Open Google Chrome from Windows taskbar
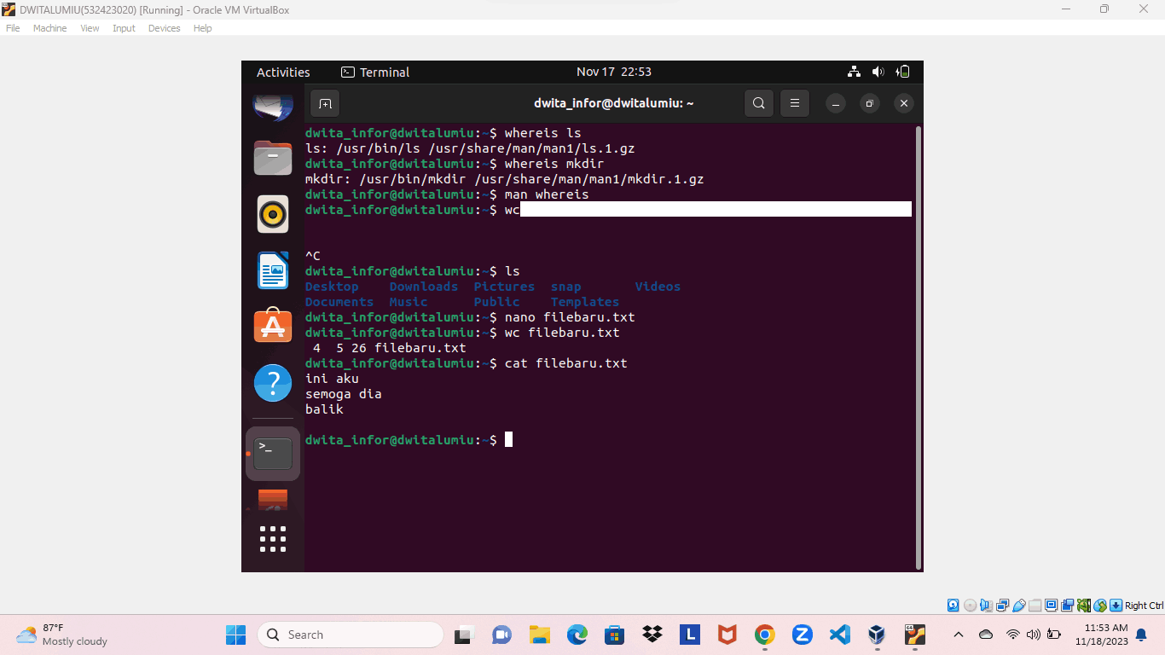Viewport: 1165px width, 655px height. (765, 635)
